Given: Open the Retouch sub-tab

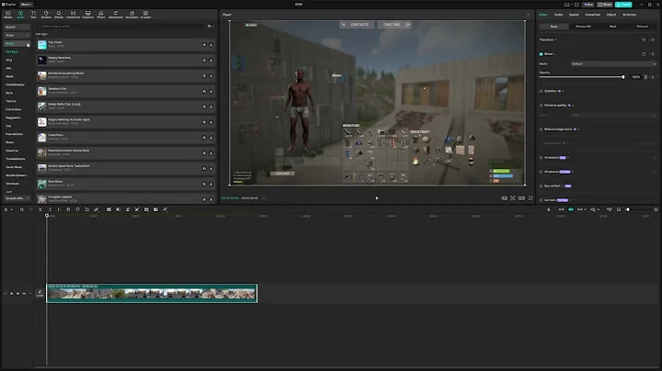Looking at the screenshot, I should pos(642,27).
